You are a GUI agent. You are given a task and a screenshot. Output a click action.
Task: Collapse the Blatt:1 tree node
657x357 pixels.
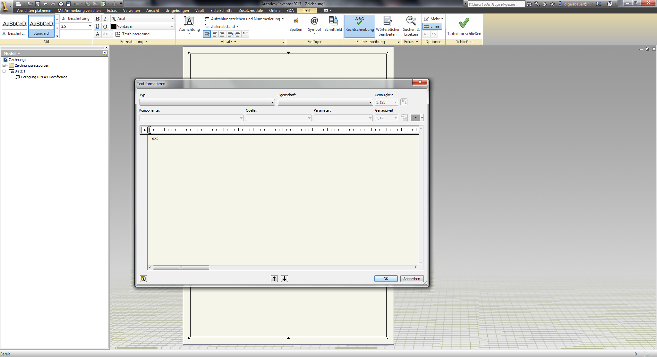pyautogui.click(x=4, y=71)
